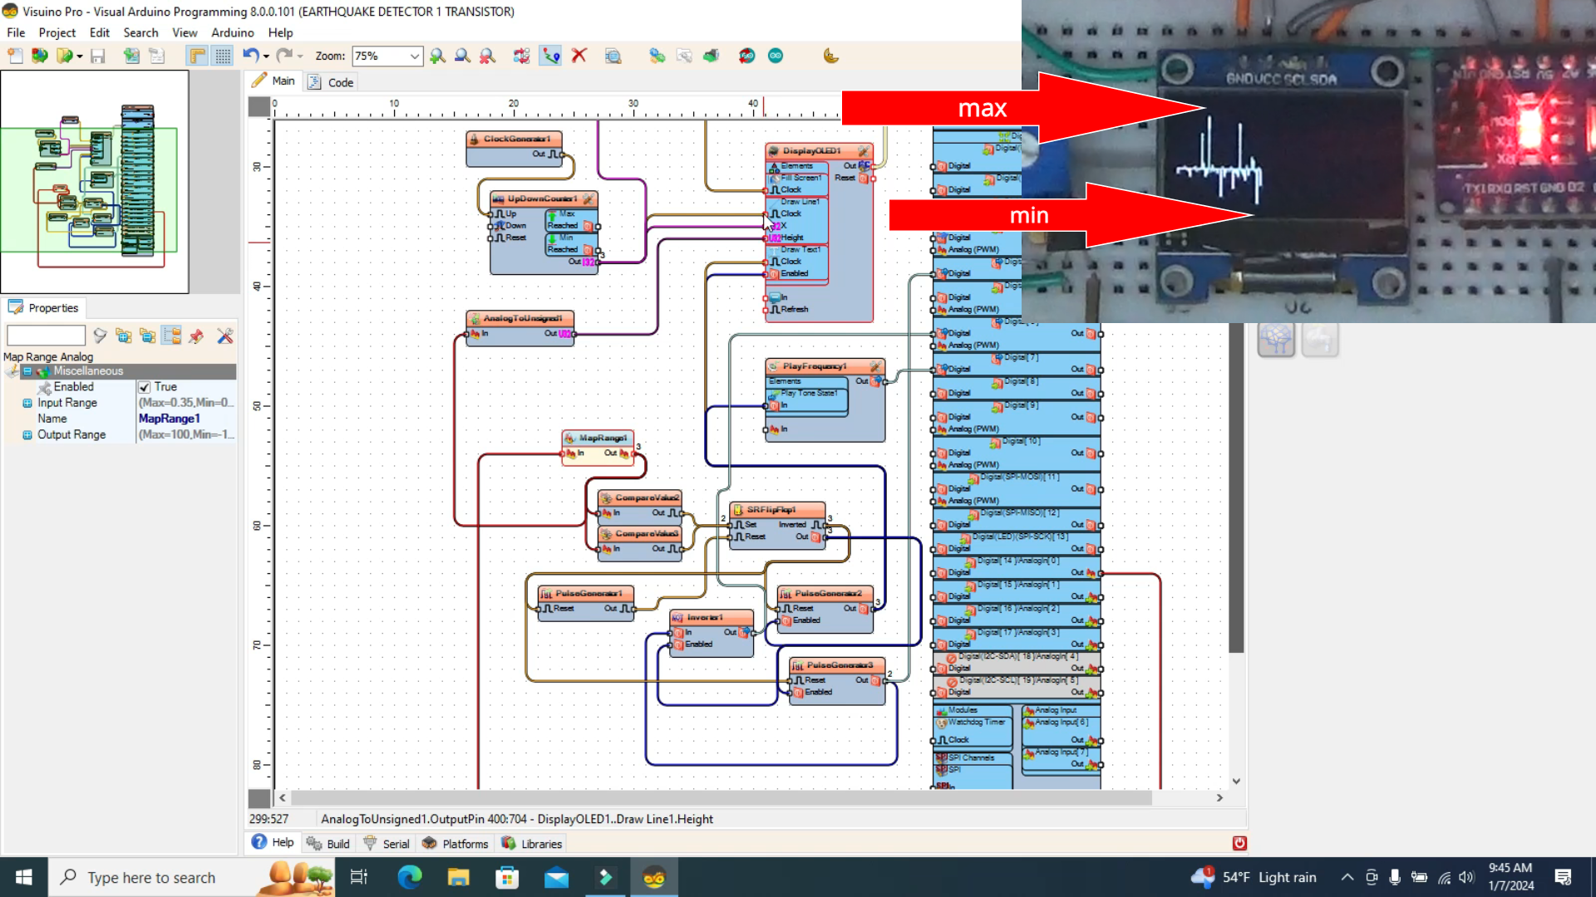
Task: Click the night mode moon icon
Action: pos(830,56)
